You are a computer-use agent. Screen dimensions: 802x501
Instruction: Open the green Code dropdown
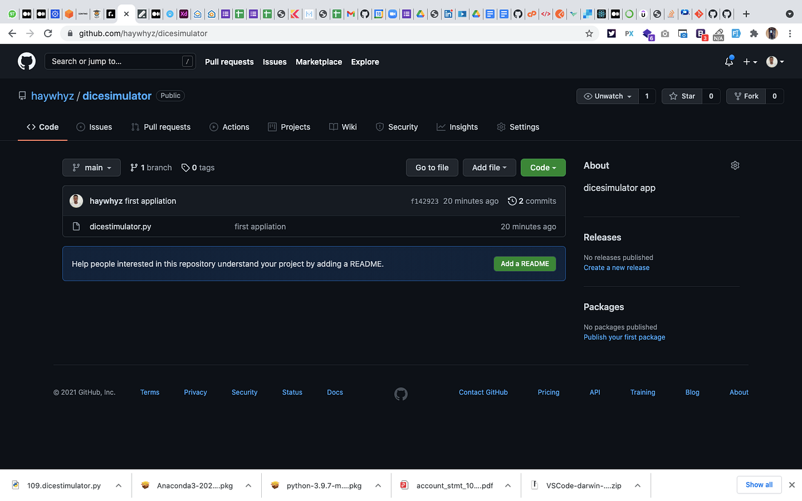(543, 168)
